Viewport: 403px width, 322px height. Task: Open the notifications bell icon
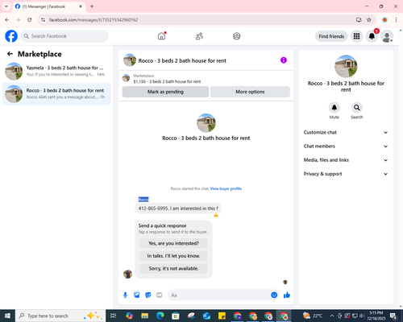[372, 36]
